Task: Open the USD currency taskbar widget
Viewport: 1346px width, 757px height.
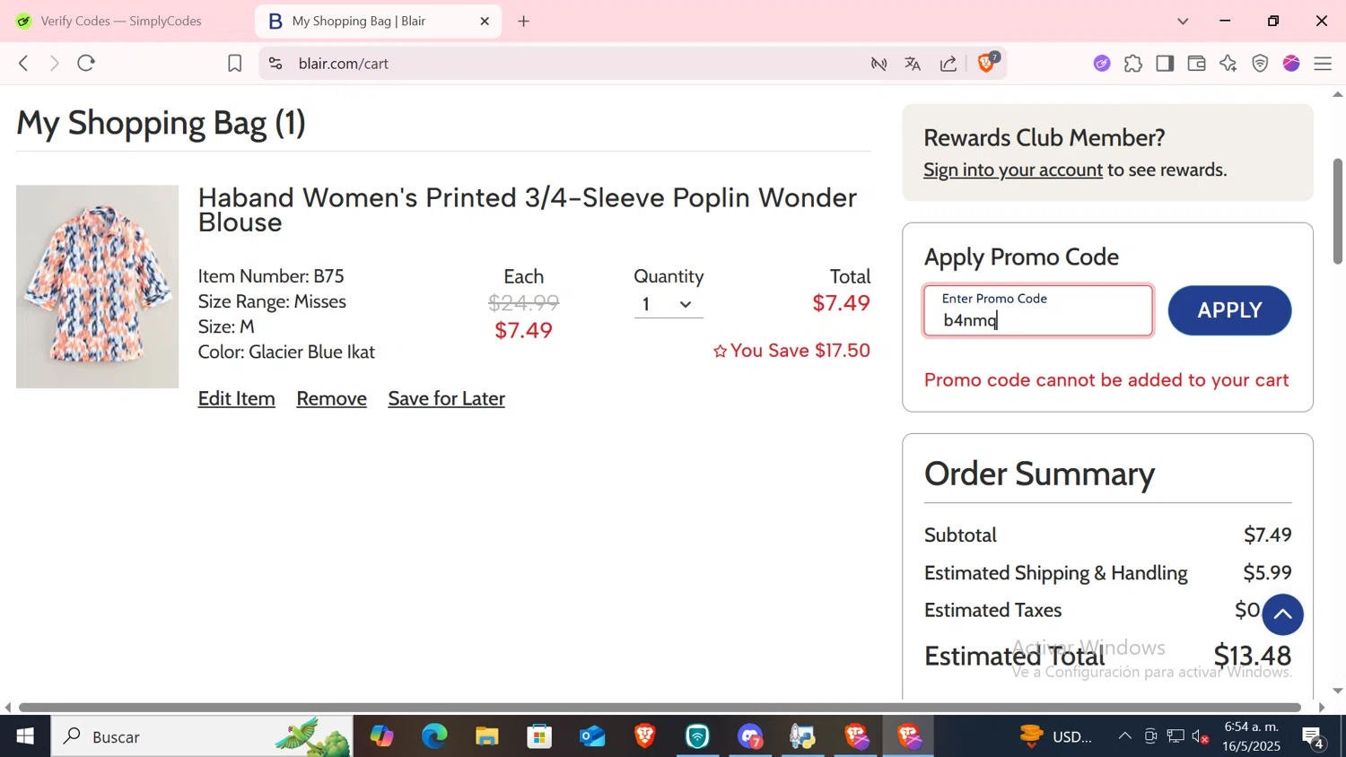Action: tap(1056, 736)
